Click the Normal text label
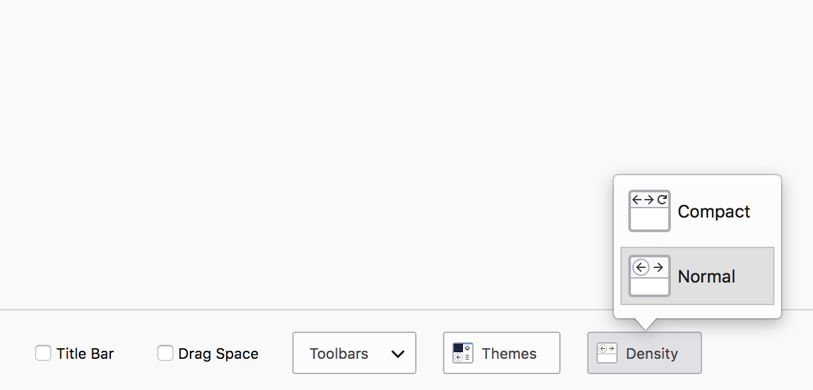Screen dimensions: 813x390 706,277
